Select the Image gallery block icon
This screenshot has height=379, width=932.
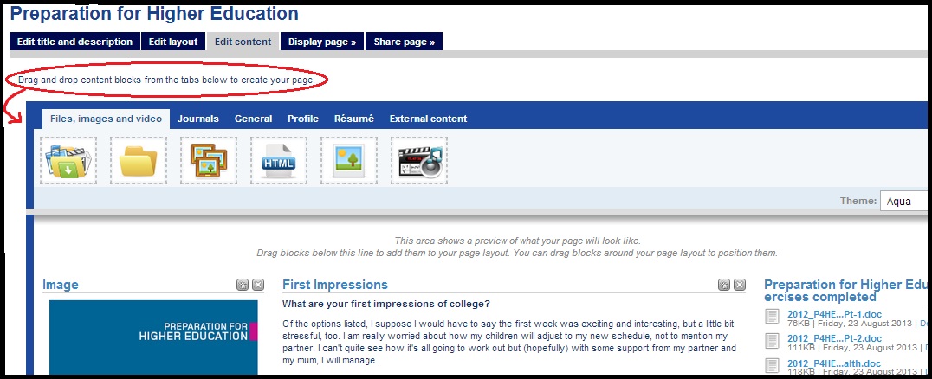tap(209, 160)
